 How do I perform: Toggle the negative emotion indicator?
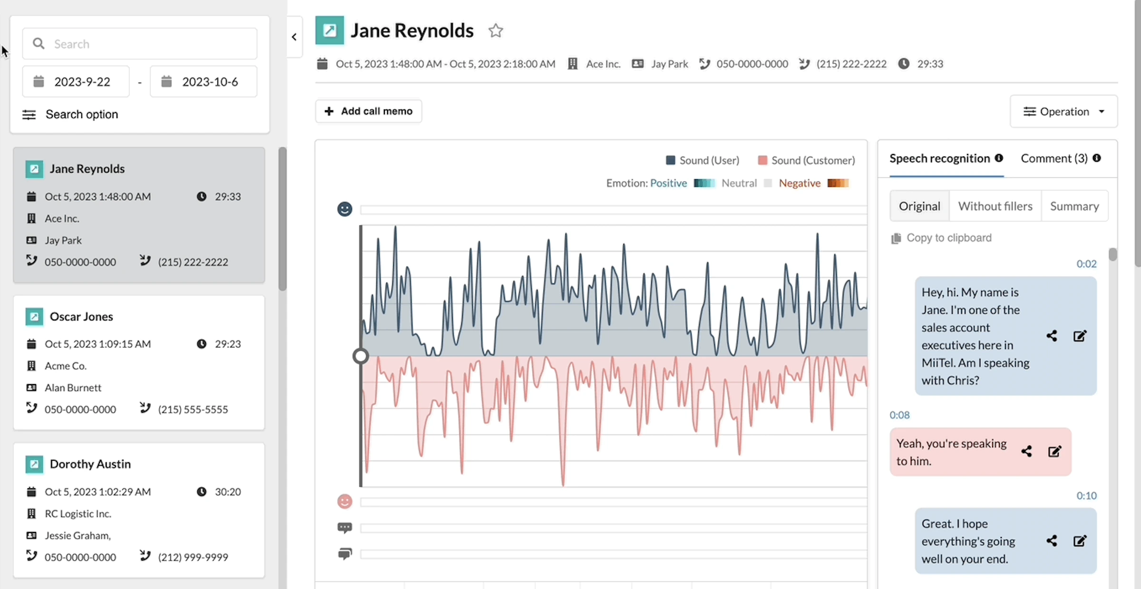click(839, 183)
